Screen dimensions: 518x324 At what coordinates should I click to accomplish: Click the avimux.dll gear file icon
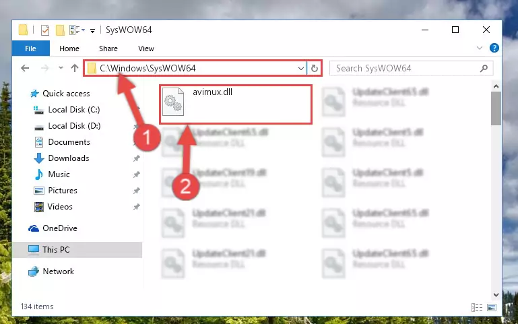coord(173,102)
